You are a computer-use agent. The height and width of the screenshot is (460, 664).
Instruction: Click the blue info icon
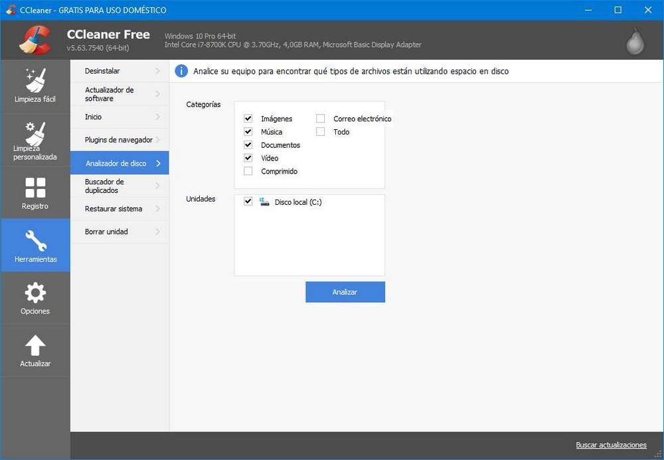tap(181, 71)
